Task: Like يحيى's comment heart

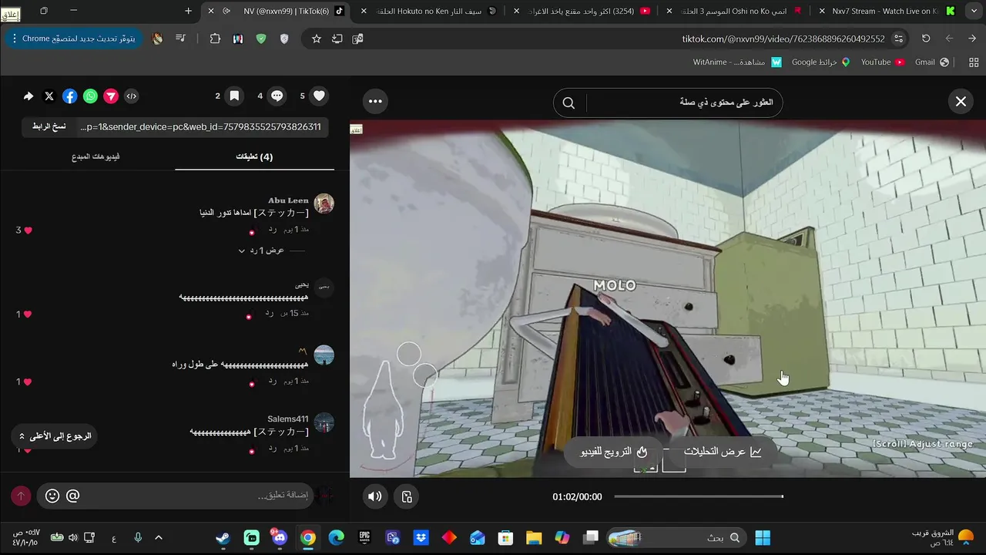Action: [x=28, y=314]
